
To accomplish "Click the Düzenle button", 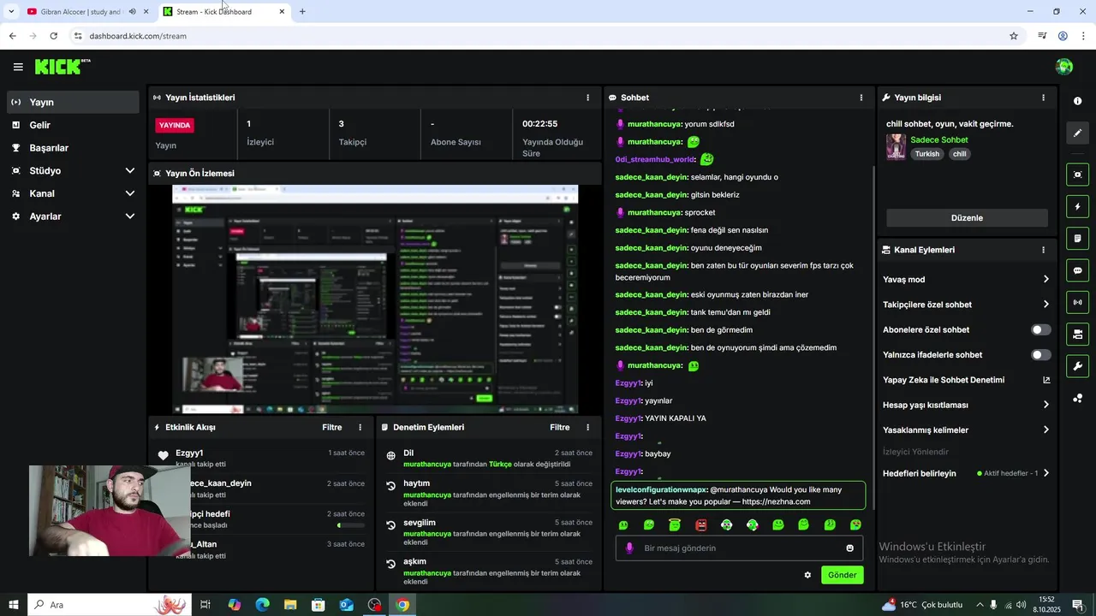I will point(967,218).
